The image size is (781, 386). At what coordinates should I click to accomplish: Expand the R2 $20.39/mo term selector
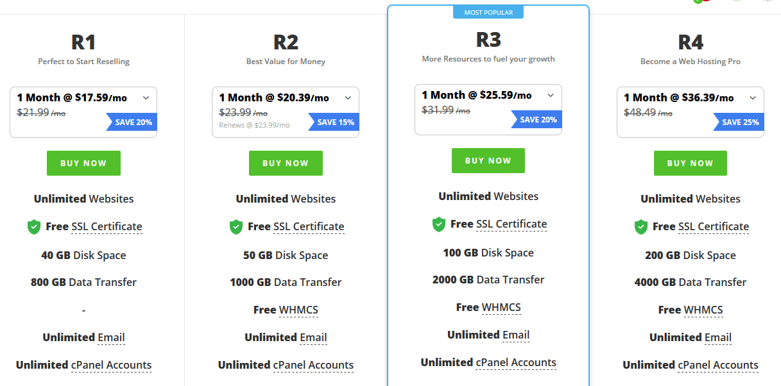(x=286, y=112)
